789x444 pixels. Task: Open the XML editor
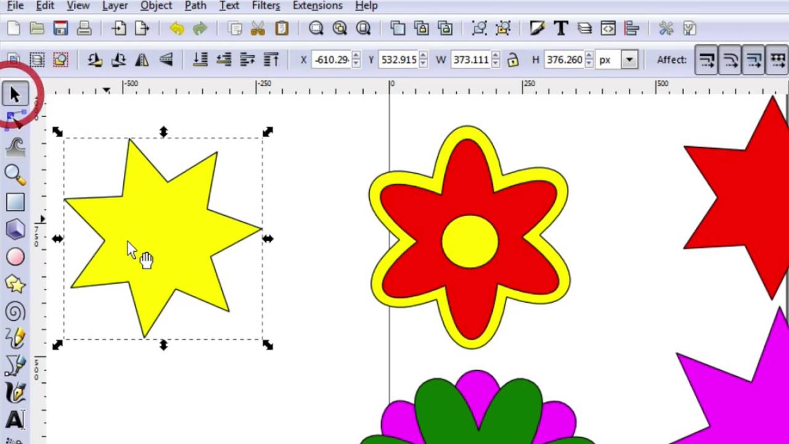pos(608,28)
